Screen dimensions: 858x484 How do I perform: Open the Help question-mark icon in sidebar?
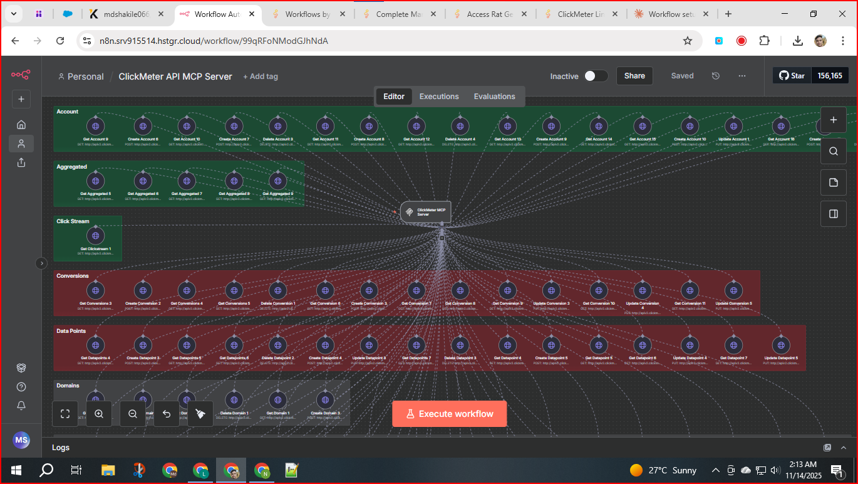(21, 387)
